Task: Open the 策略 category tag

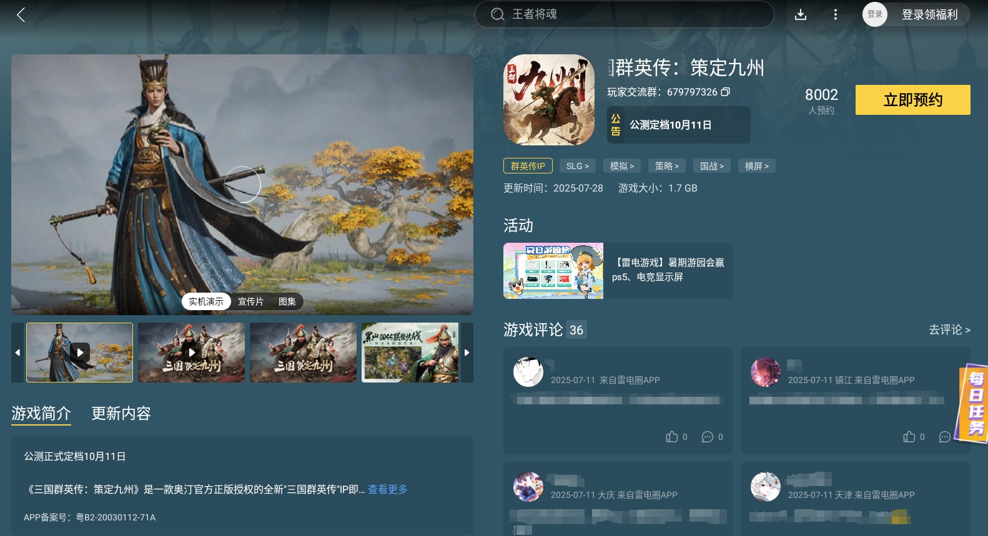Action: (667, 166)
